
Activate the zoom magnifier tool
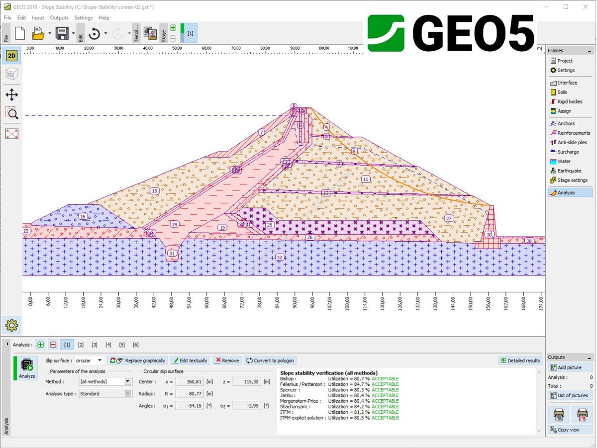point(11,114)
